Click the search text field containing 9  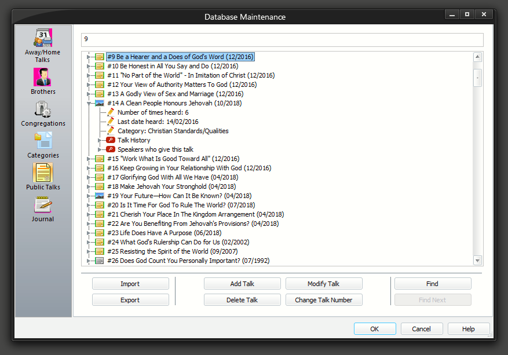(282, 39)
